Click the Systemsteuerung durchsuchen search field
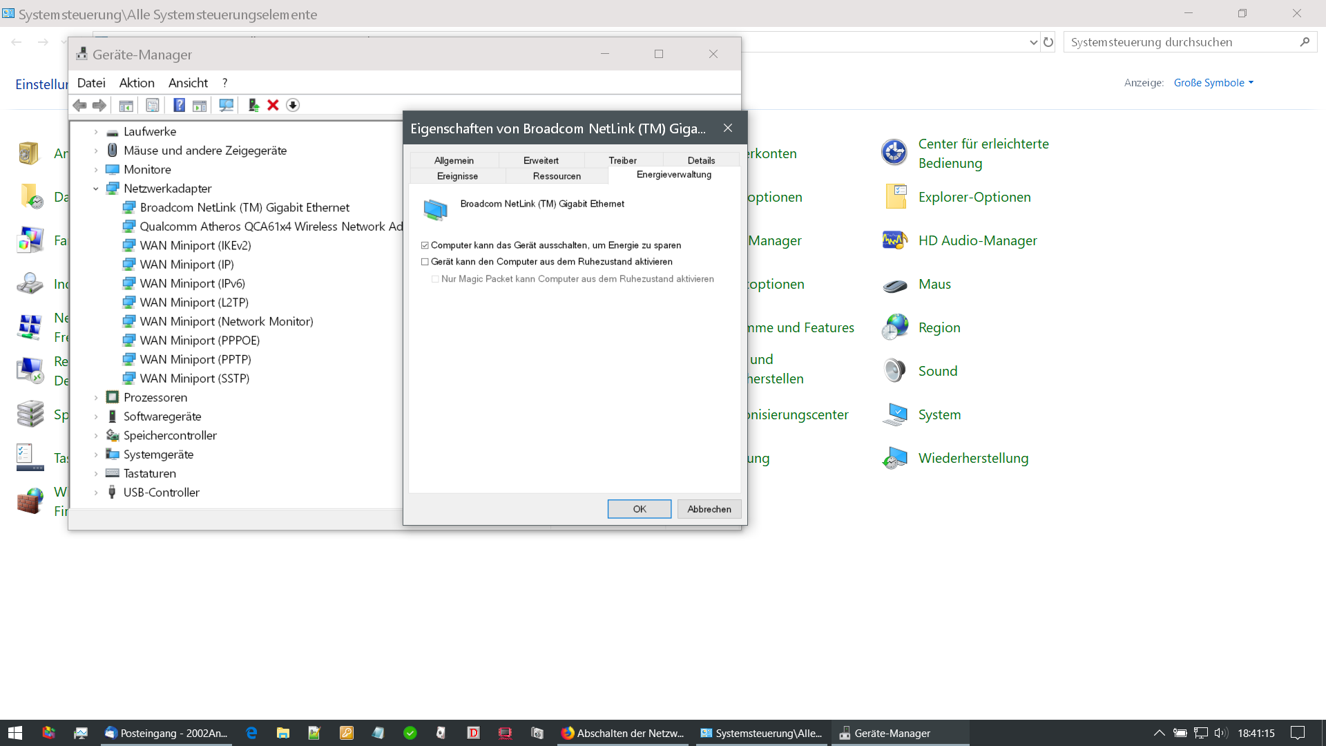 1181,42
